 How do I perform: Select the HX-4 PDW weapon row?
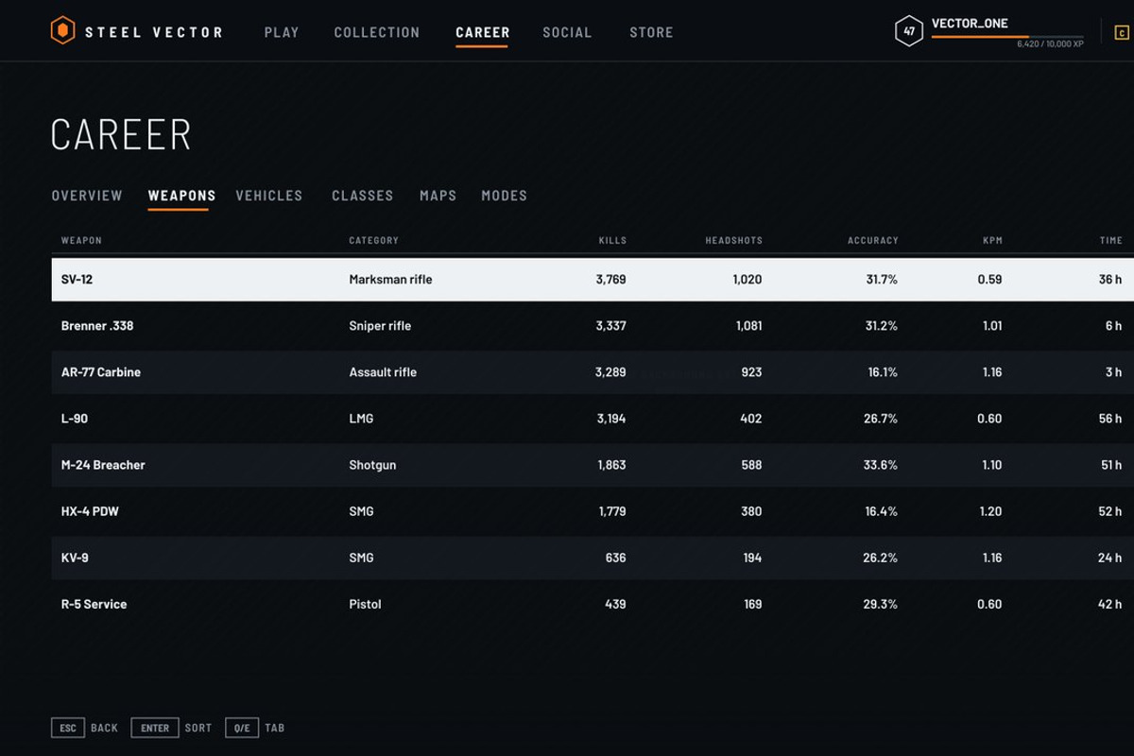point(593,511)
